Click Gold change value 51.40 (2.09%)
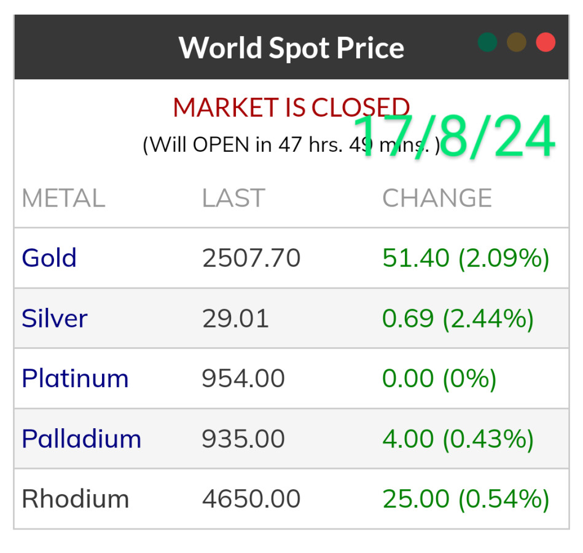This screenshot has height=553, width=583. (466, 258)
